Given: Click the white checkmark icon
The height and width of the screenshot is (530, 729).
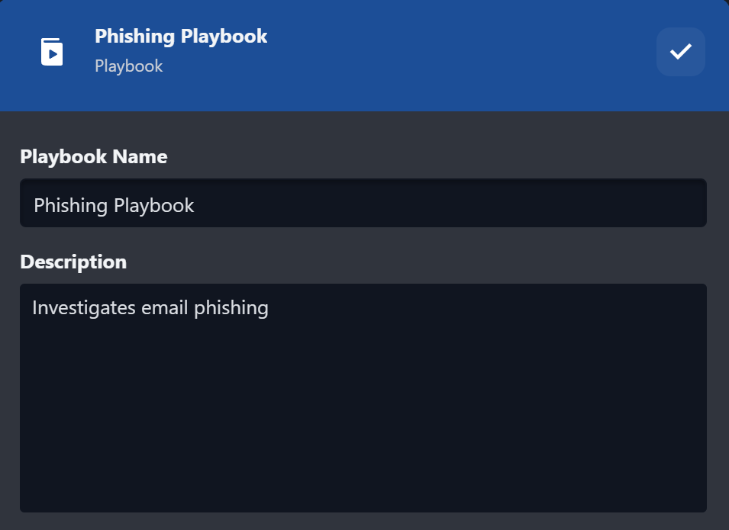Looking at the screenshot, I should pos(680,51).
